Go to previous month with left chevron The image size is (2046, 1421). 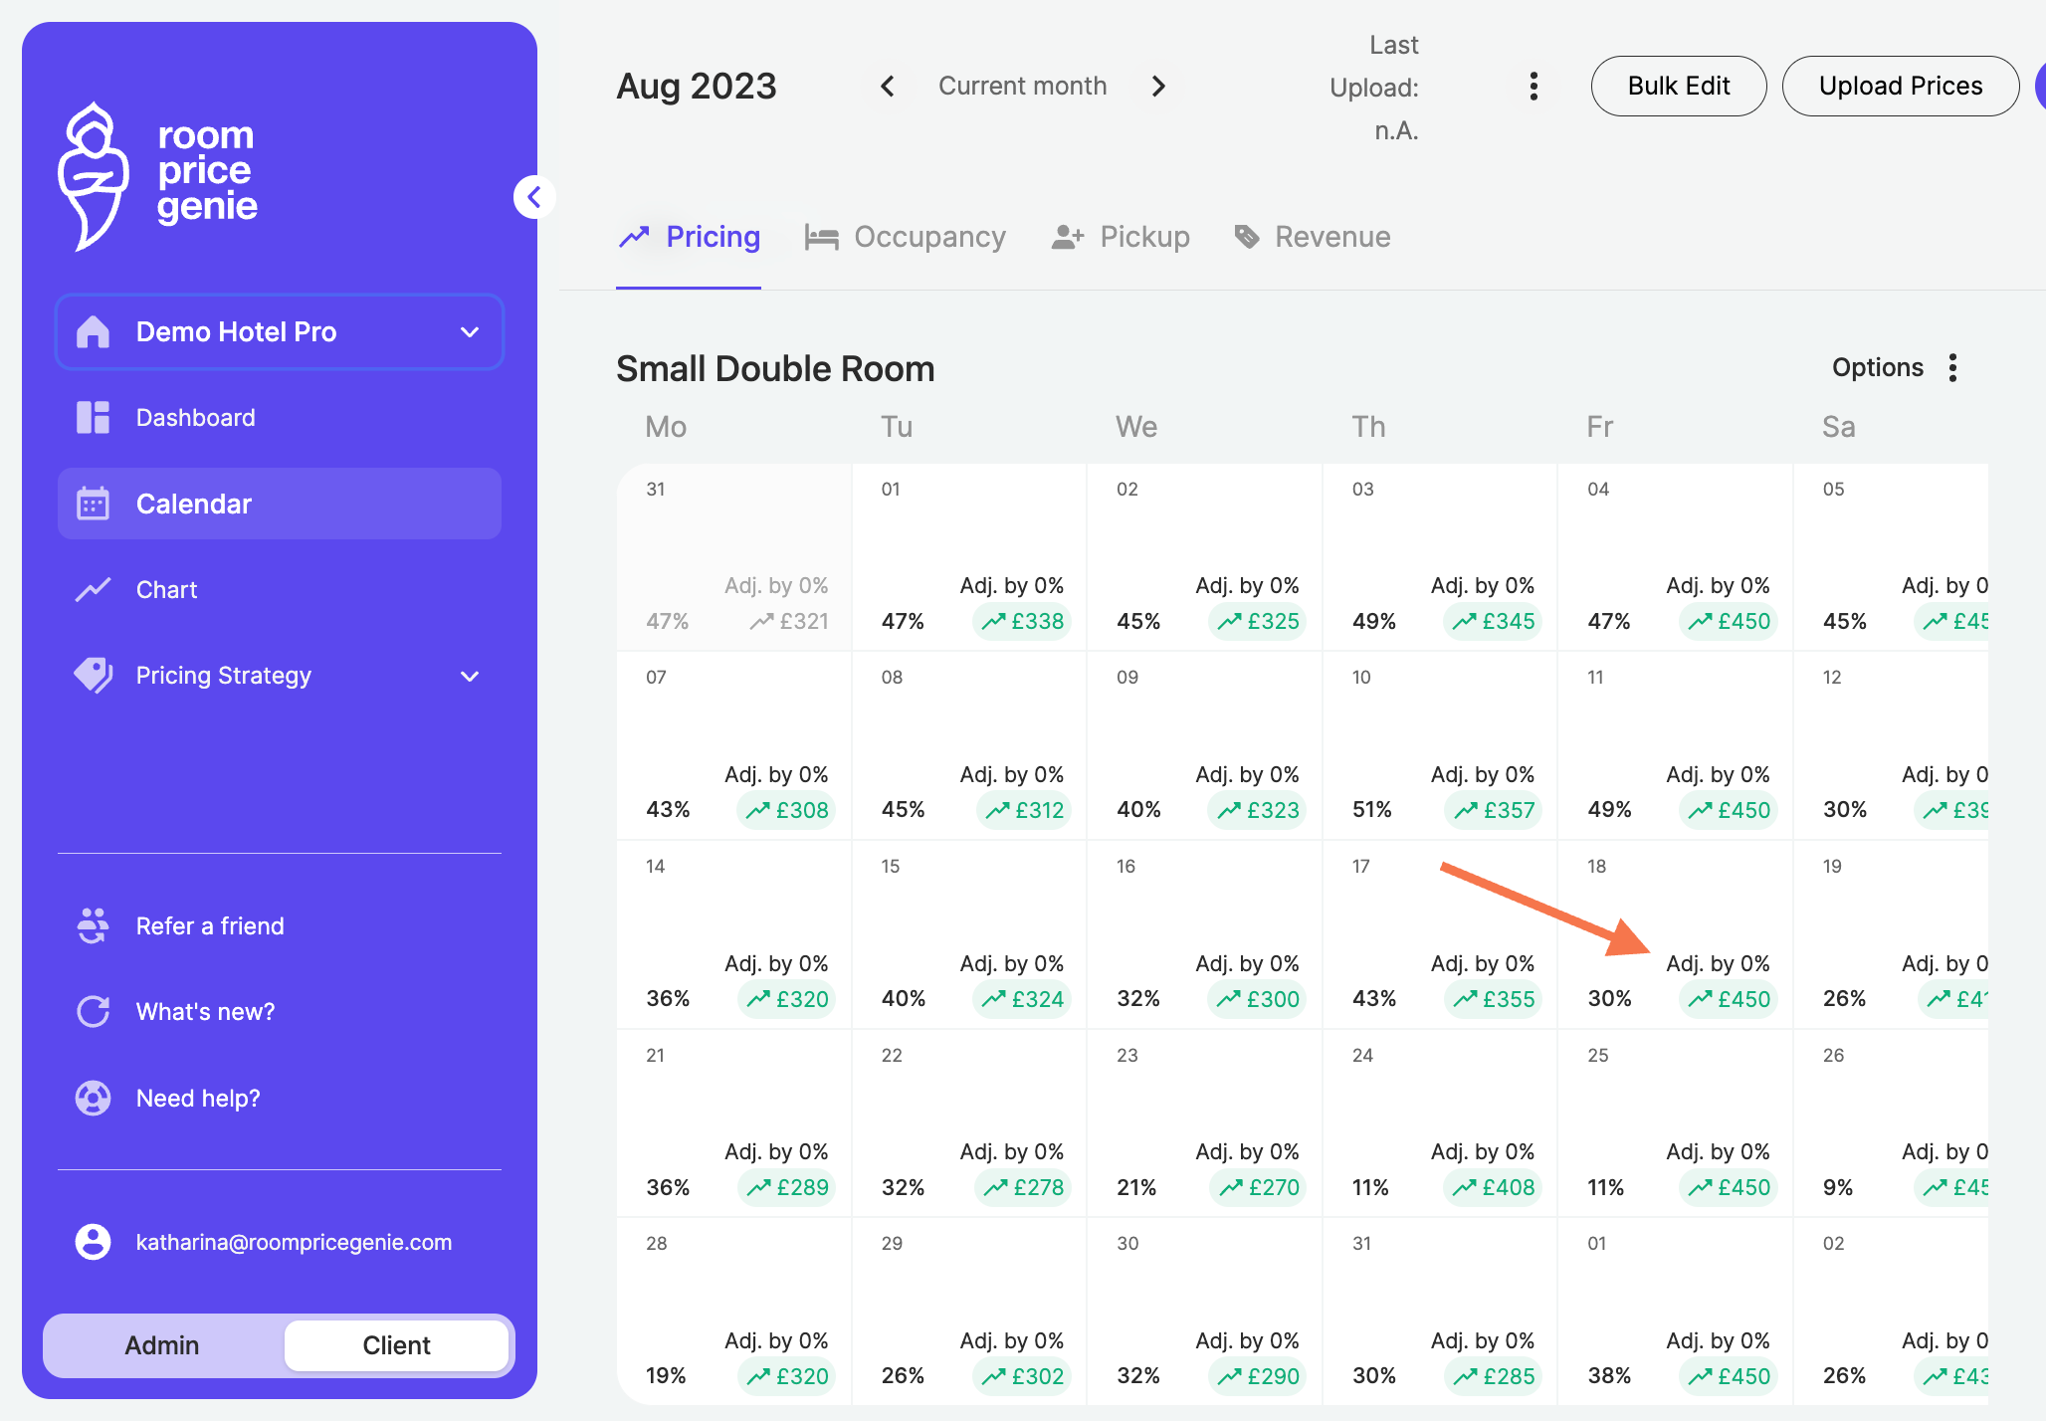pos(888,86)
